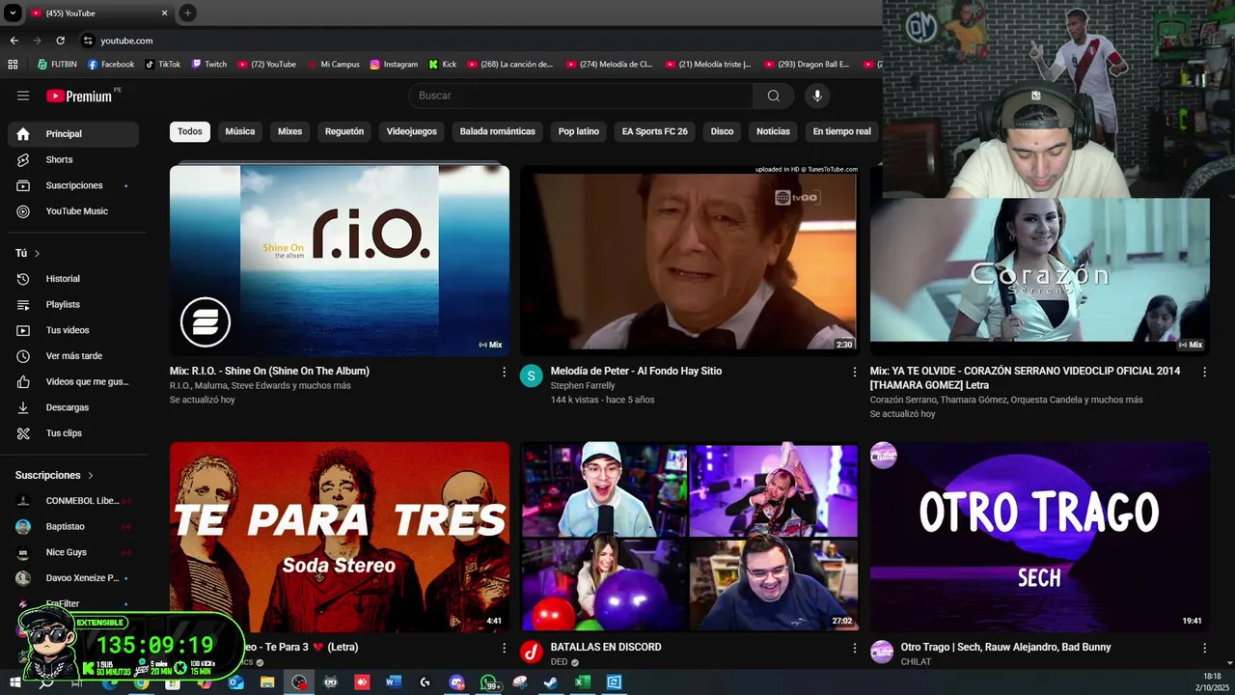Open the Principal home sidebar item
Image resolution: width=1235 pixels, height=695 pixels.
(x=73, y=134)
